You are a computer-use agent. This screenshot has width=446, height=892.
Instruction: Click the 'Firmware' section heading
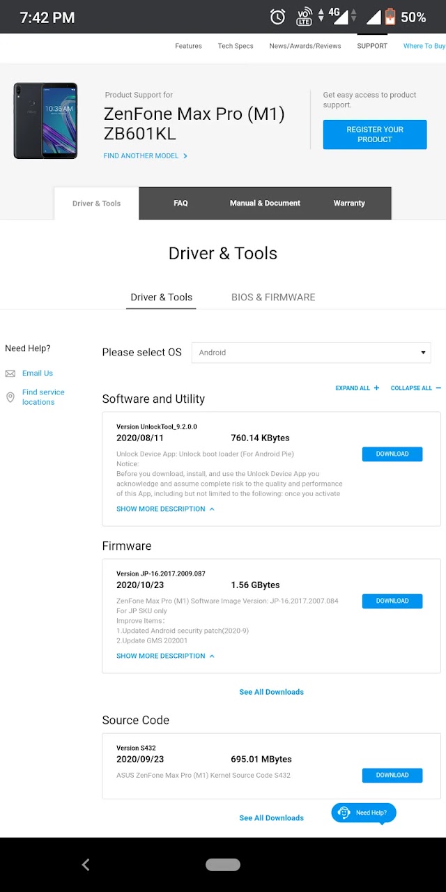coord(127,546)
